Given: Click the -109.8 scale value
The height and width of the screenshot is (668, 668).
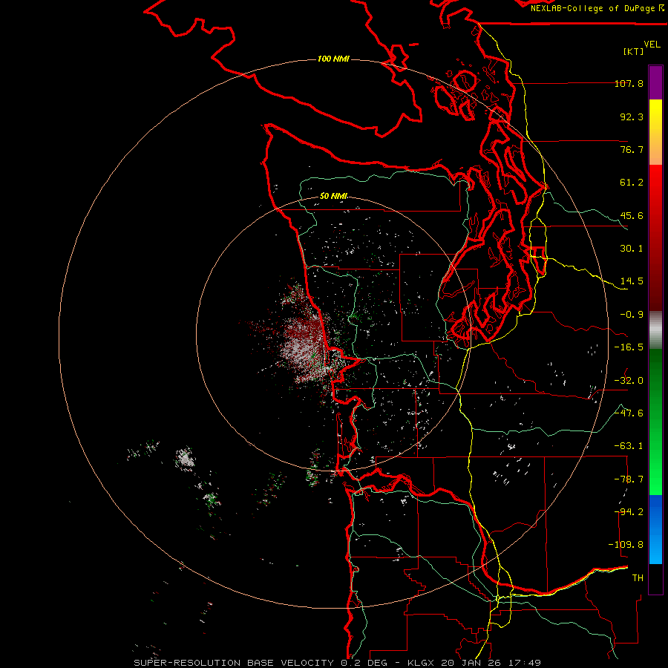Looking at the screenshot, I should click(626, 545).
